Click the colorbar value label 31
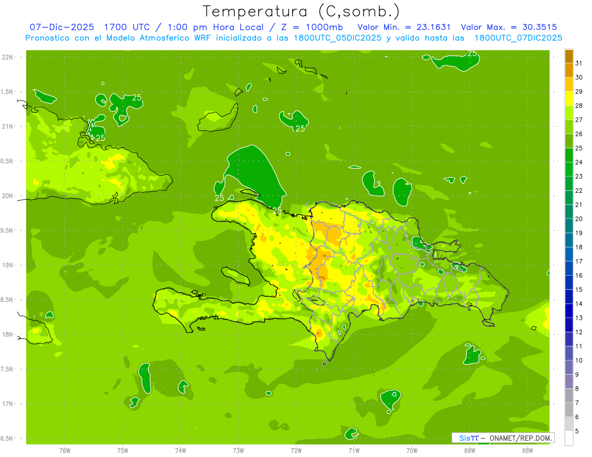 point(579,63)
